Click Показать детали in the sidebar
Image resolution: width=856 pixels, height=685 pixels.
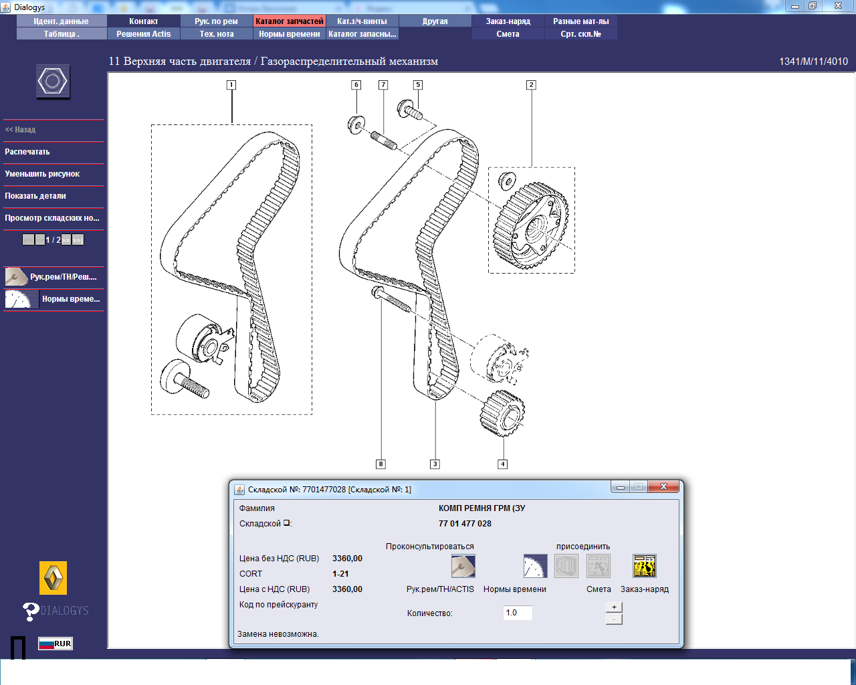click(x=35, y=196)
